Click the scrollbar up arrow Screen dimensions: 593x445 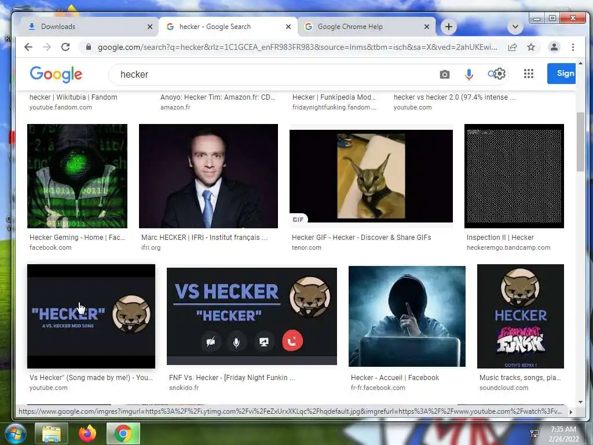click(x=580, y=63)
